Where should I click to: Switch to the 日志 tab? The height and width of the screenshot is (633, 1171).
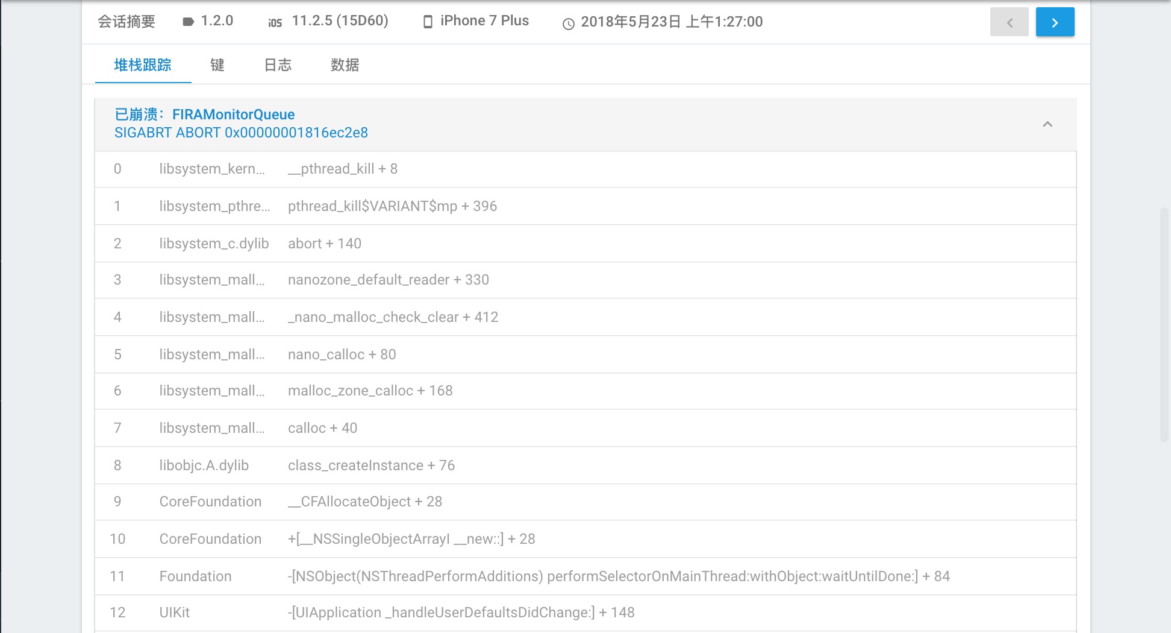(x=278, y=65)
